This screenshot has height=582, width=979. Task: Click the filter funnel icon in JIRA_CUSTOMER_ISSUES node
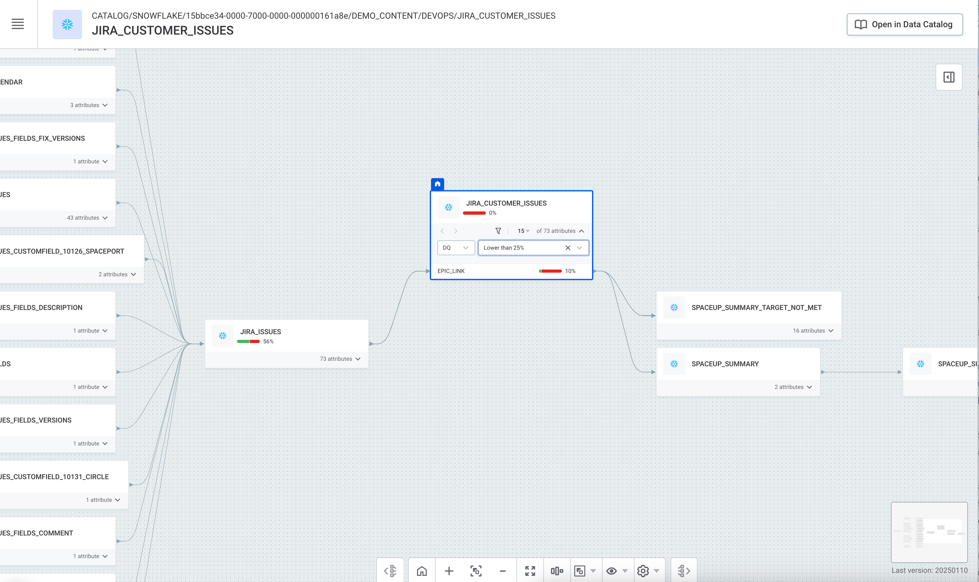coord(498,231)
